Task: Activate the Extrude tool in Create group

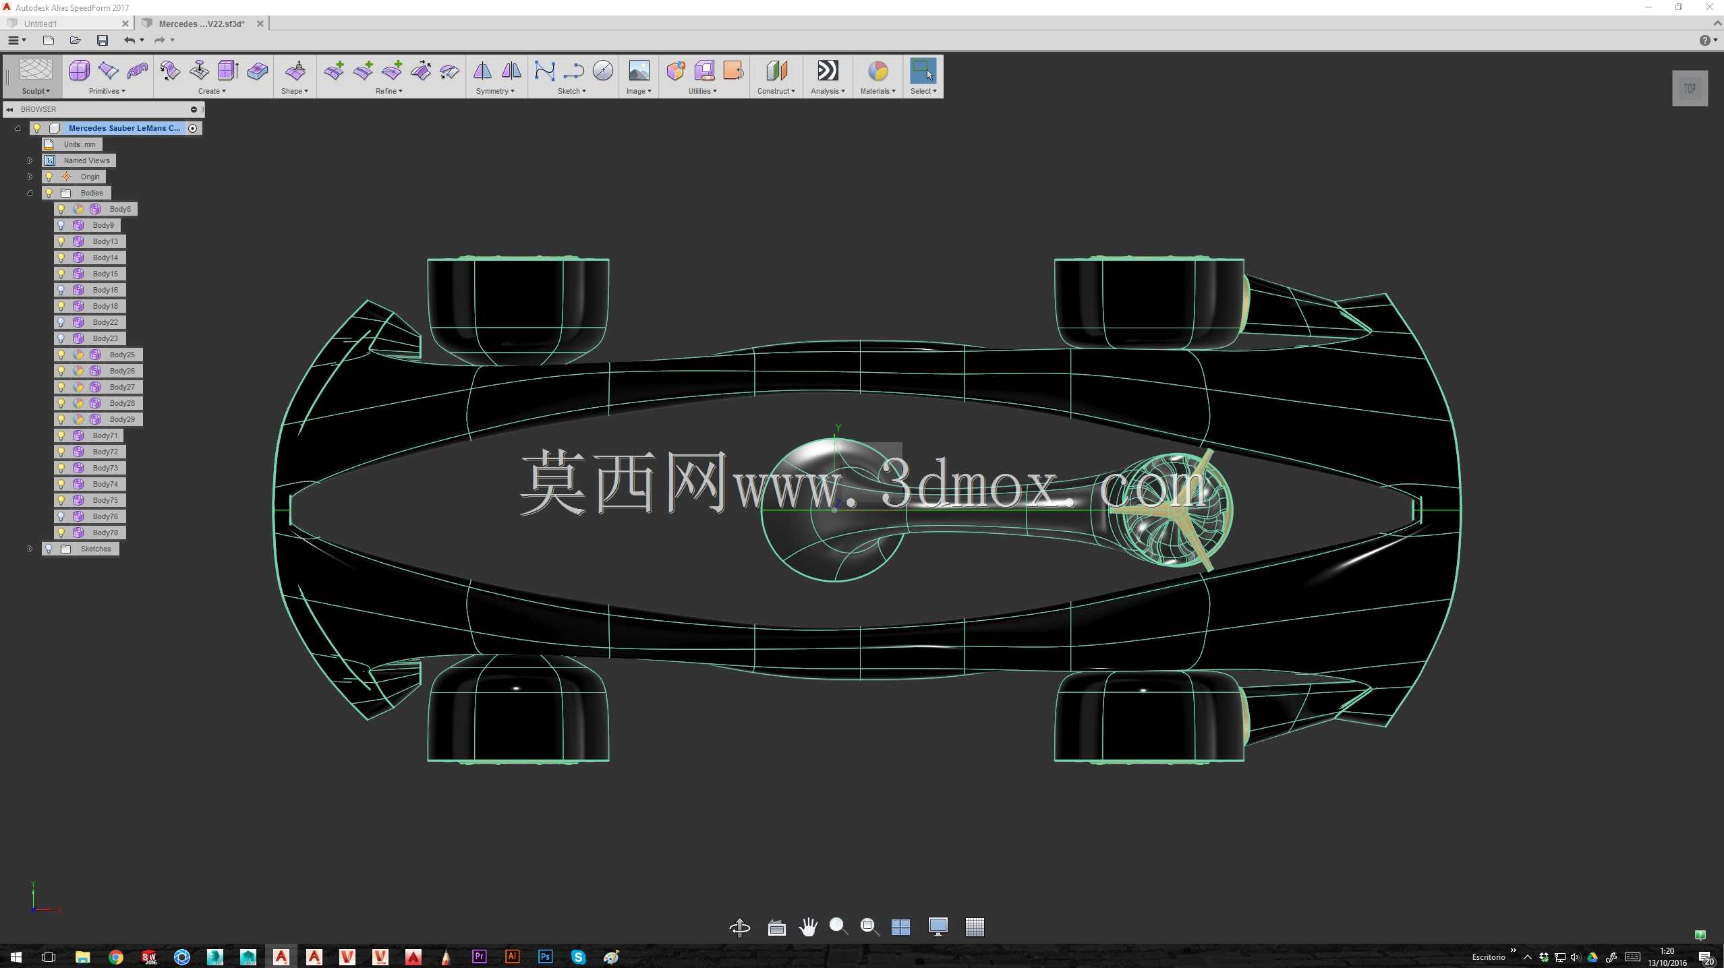Action: pos(229,71)
